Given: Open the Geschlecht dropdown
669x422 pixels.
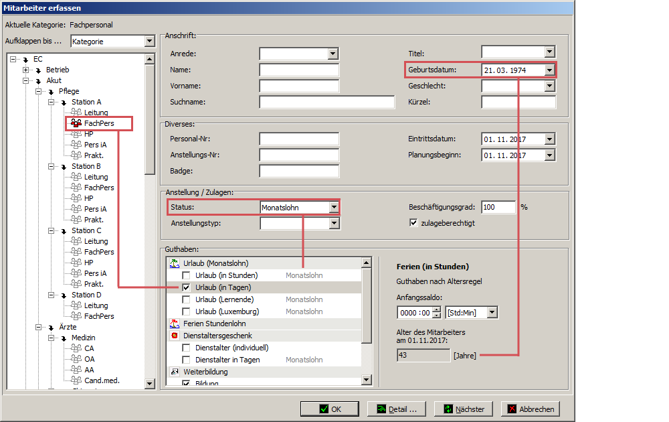Looking at the screenshot, I should pyautogui.click(x=549, y=86).
